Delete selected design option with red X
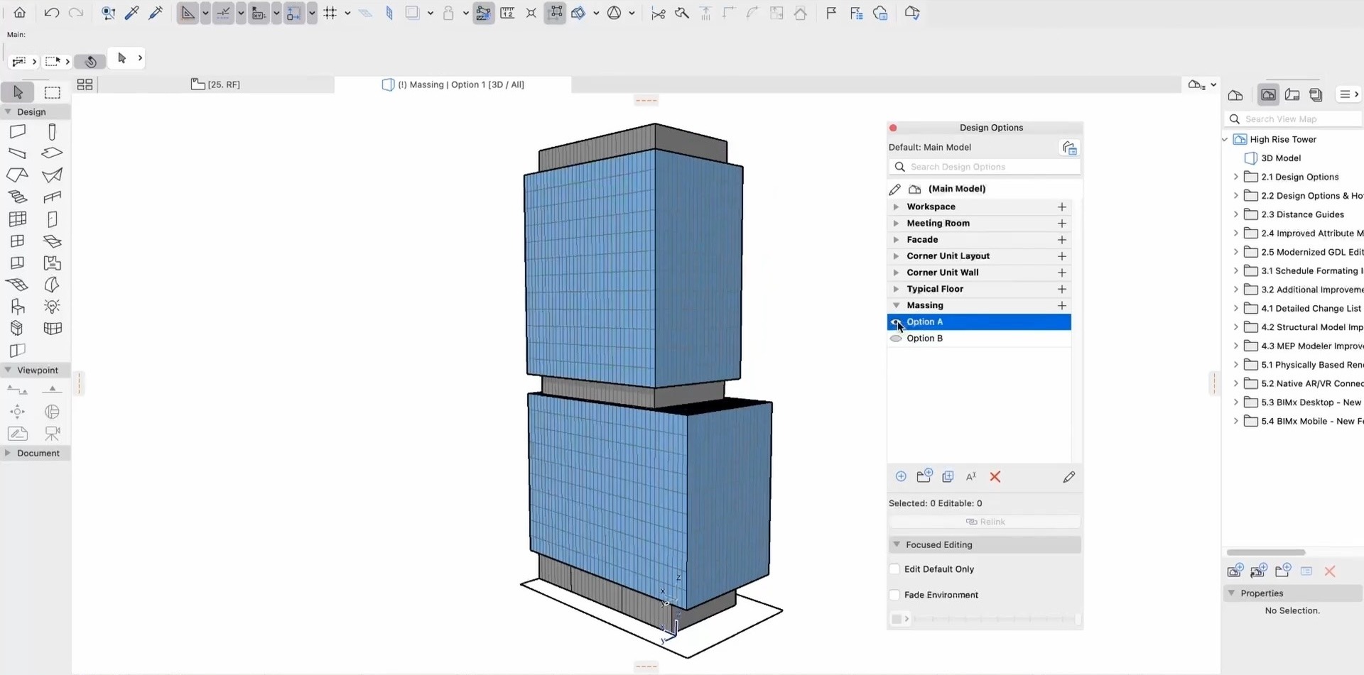 995,476
